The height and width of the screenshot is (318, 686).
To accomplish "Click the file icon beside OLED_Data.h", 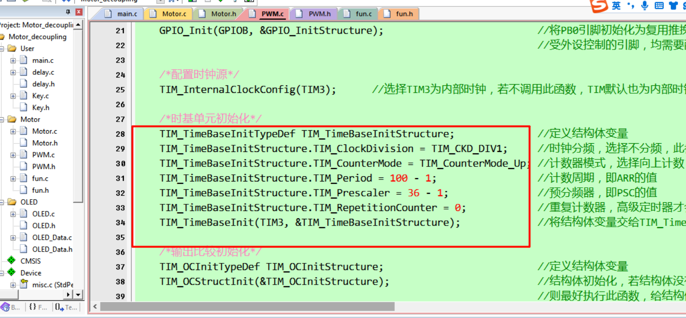I will pyautogui.click(x=24, y=249).
